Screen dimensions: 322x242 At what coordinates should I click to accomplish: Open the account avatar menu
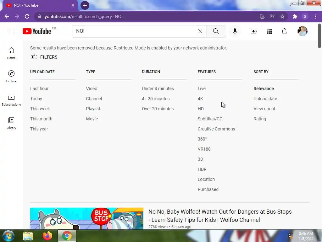tap(302, 31)
